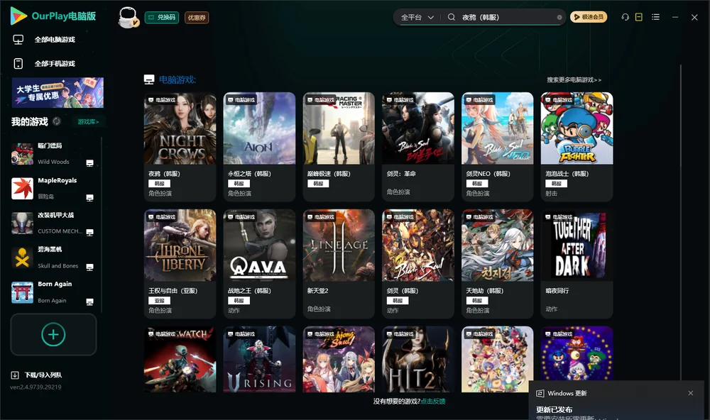710x420 pixels.
Task: Click the 亚服 tag under 王权与自由
Action: click(159, 301)
